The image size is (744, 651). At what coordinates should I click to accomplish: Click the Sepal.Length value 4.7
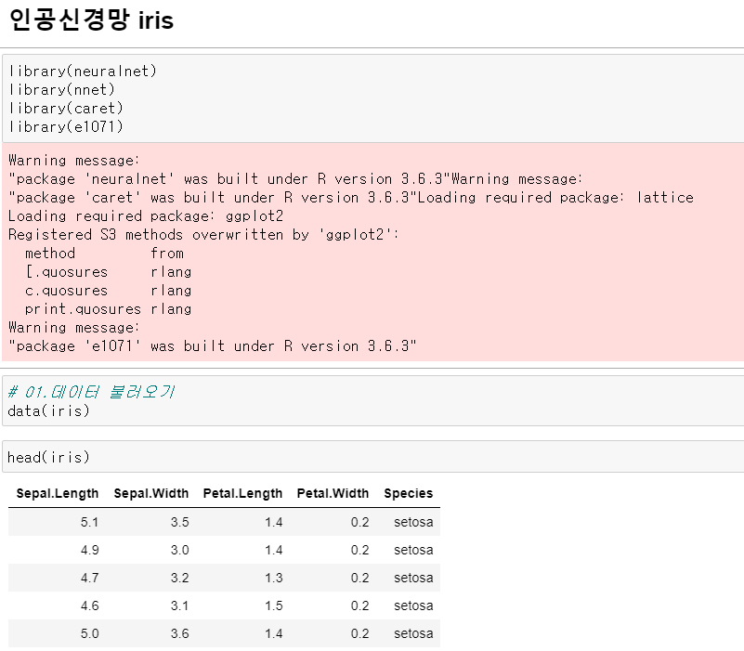tap(89, 578)
